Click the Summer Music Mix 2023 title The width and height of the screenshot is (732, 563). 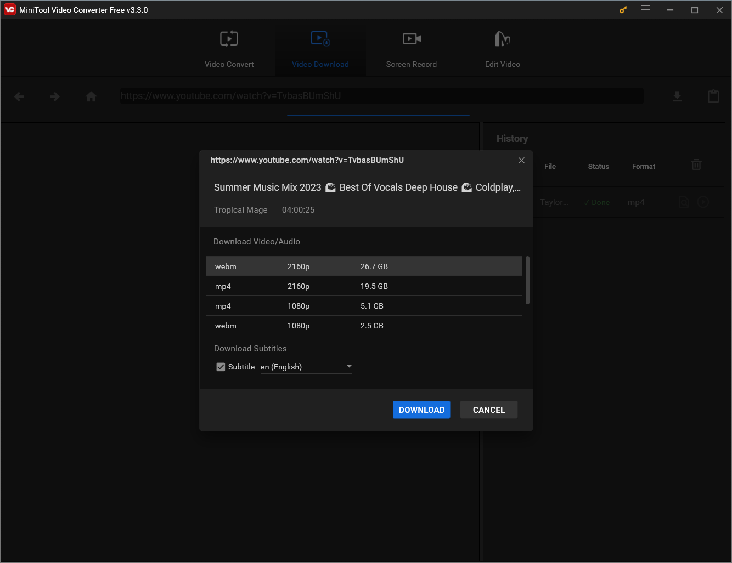[367, 187]
